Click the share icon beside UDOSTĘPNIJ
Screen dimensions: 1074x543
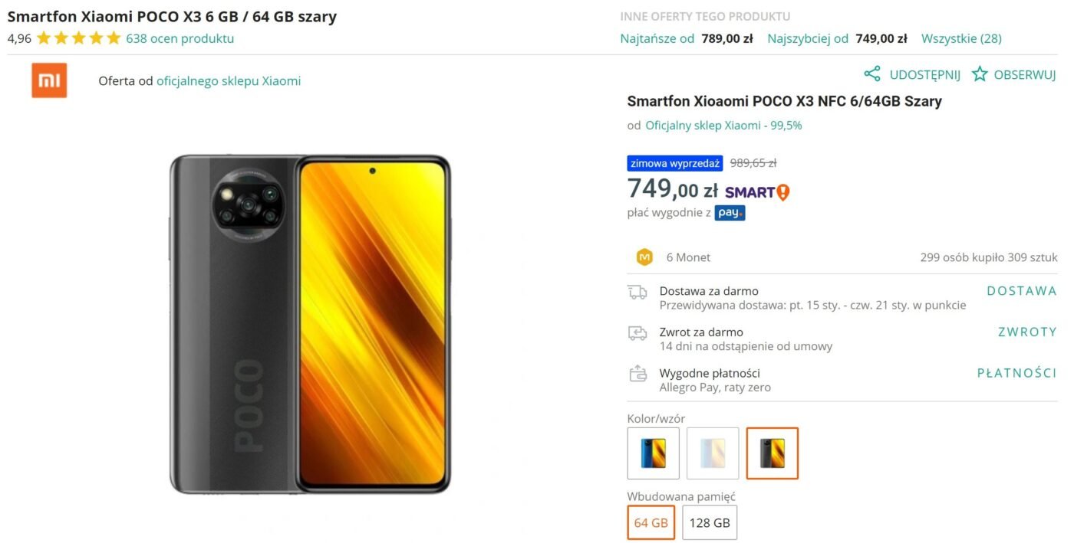click(872, 74)
